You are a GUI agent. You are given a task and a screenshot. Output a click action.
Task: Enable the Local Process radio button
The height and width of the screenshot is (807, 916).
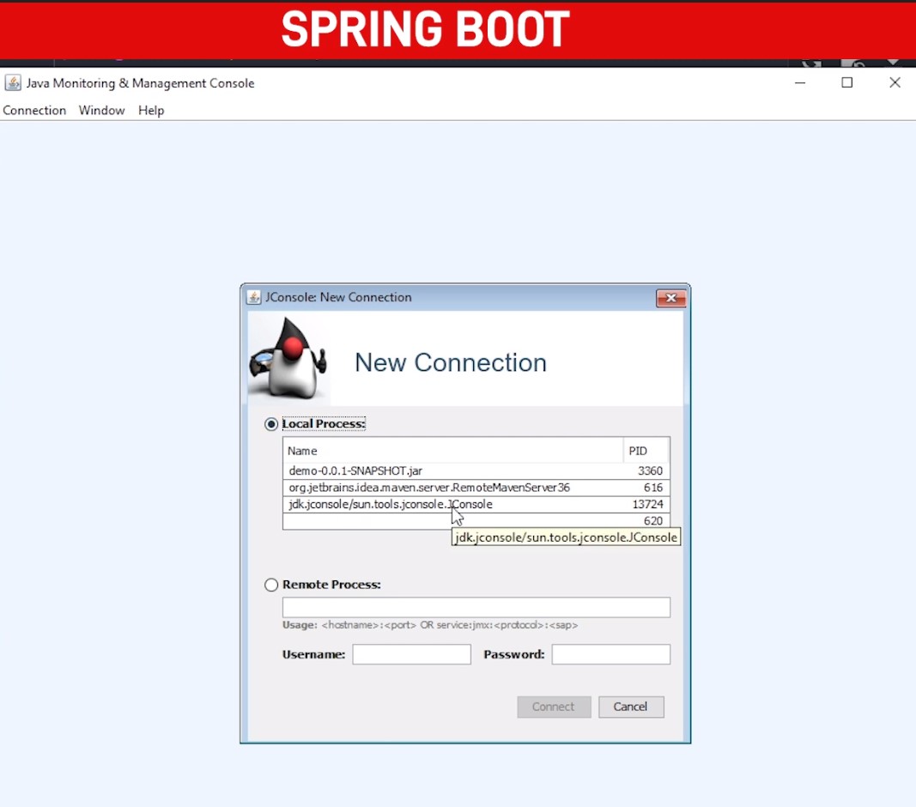point(270,423)
